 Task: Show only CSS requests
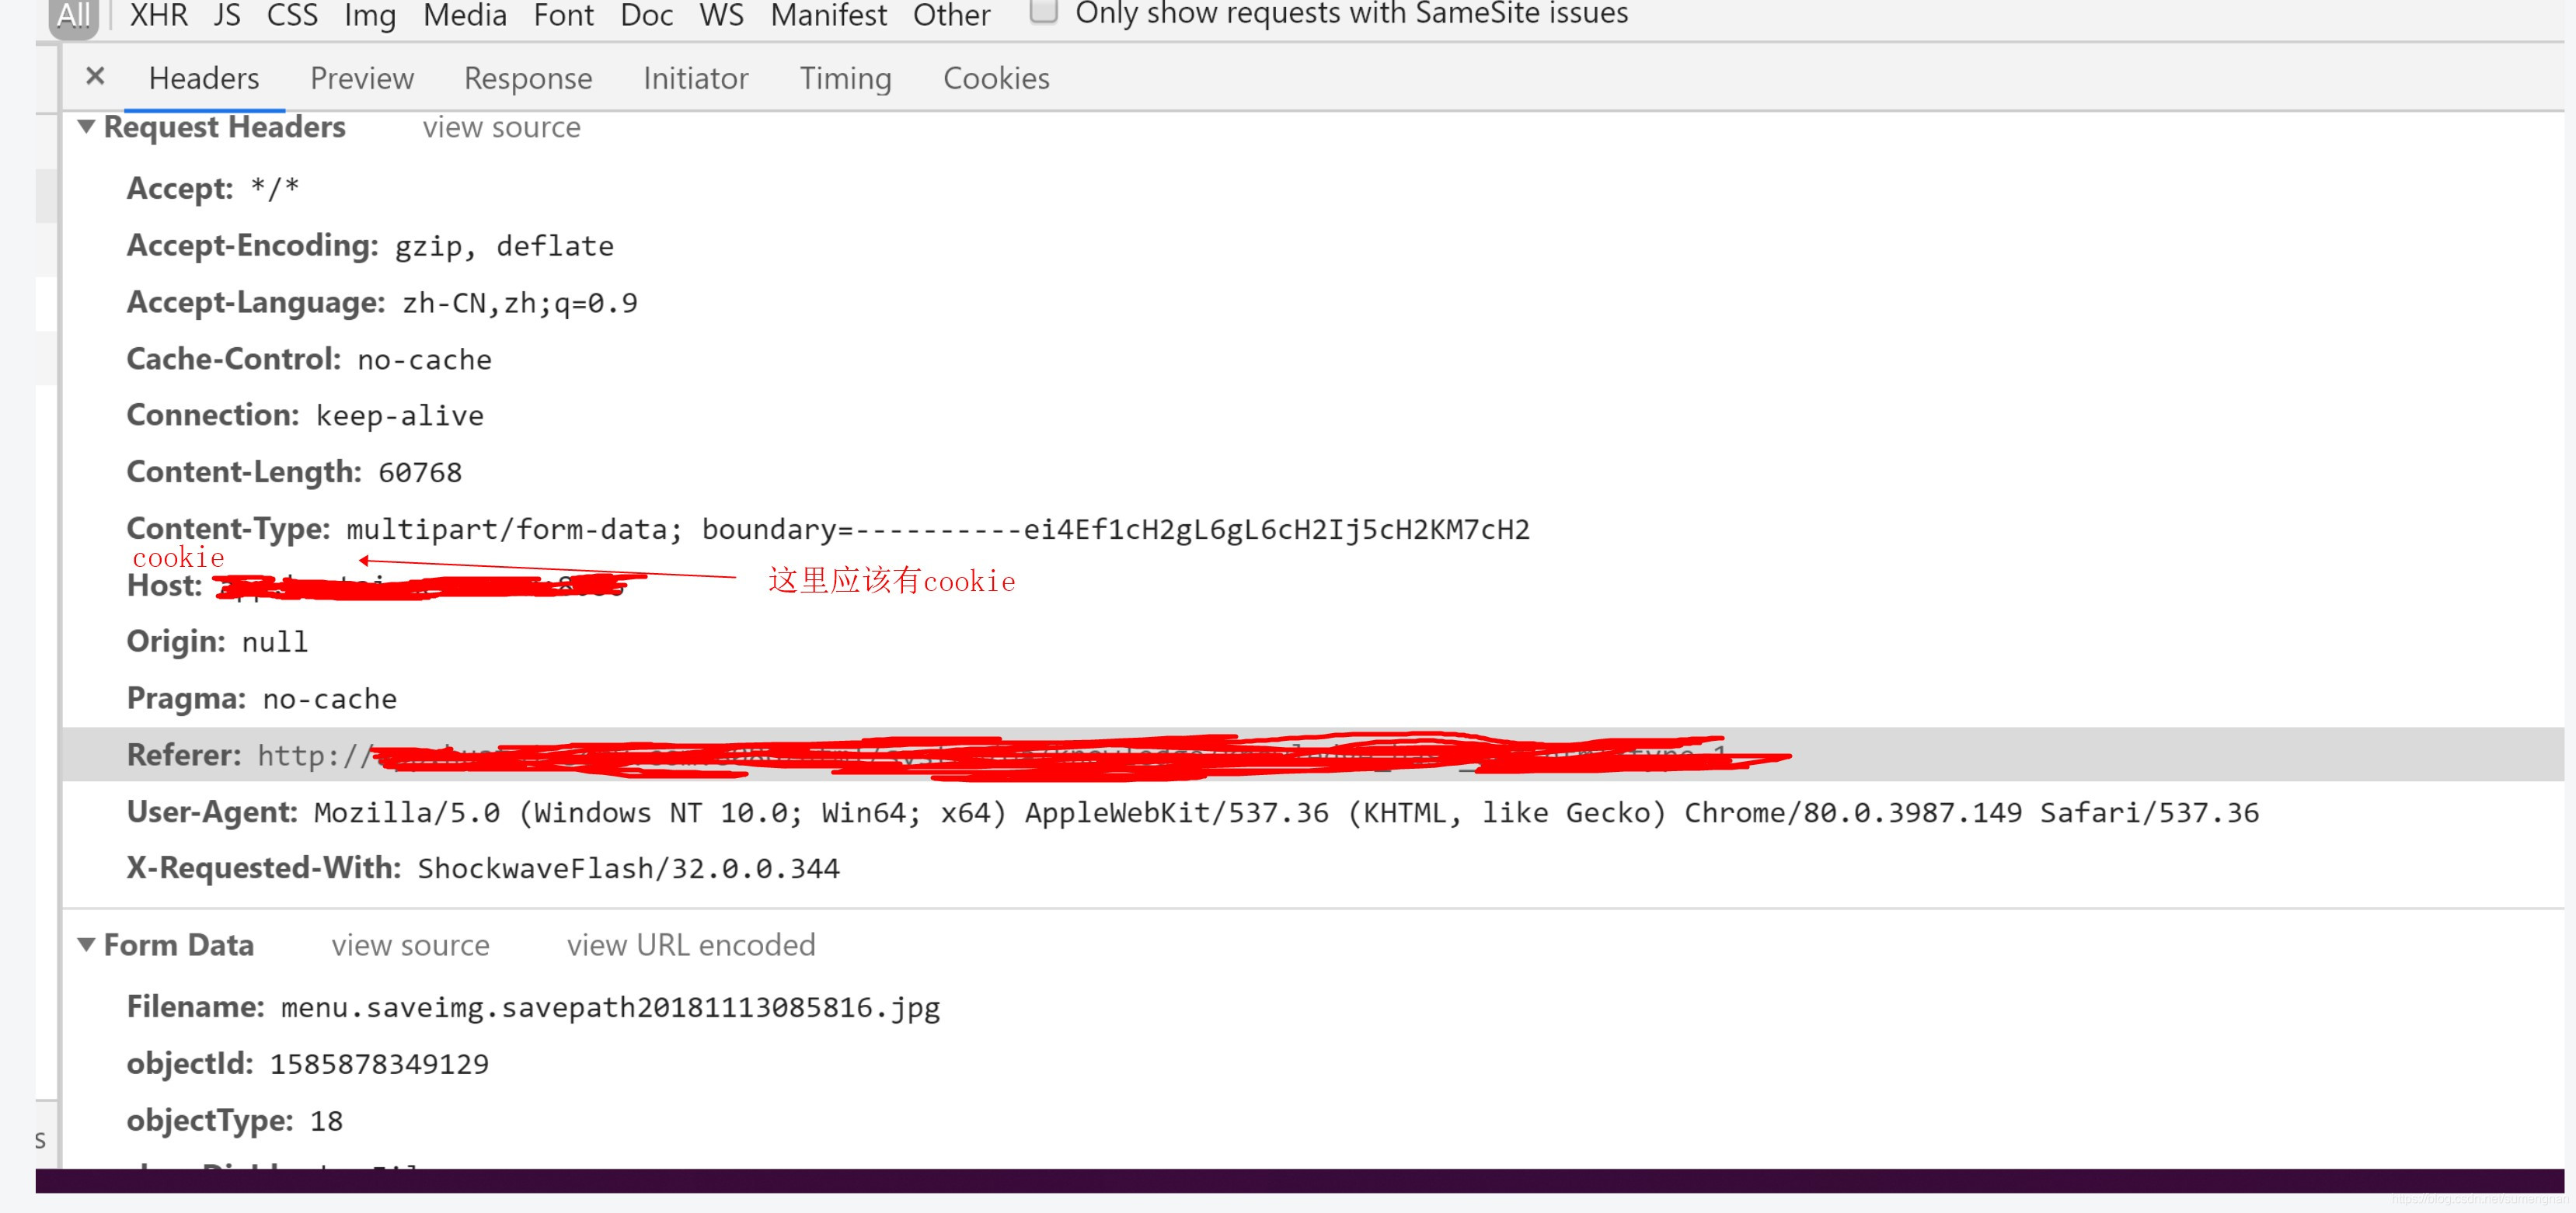pyautogui.click(x=291, y=15)
